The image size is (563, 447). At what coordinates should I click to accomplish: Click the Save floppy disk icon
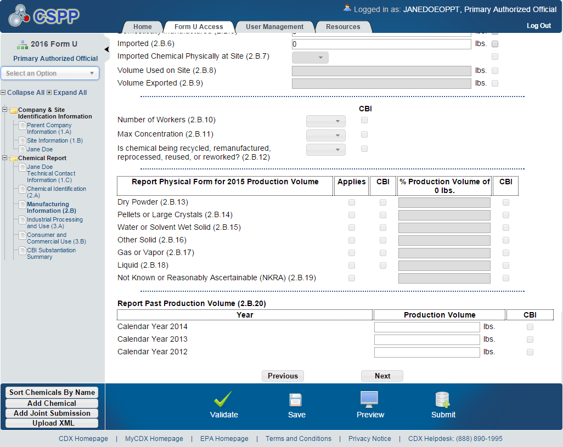[296, 399]
